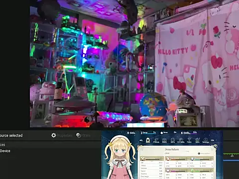
Task: Click the green stat group icon
Action: (192, 171)
